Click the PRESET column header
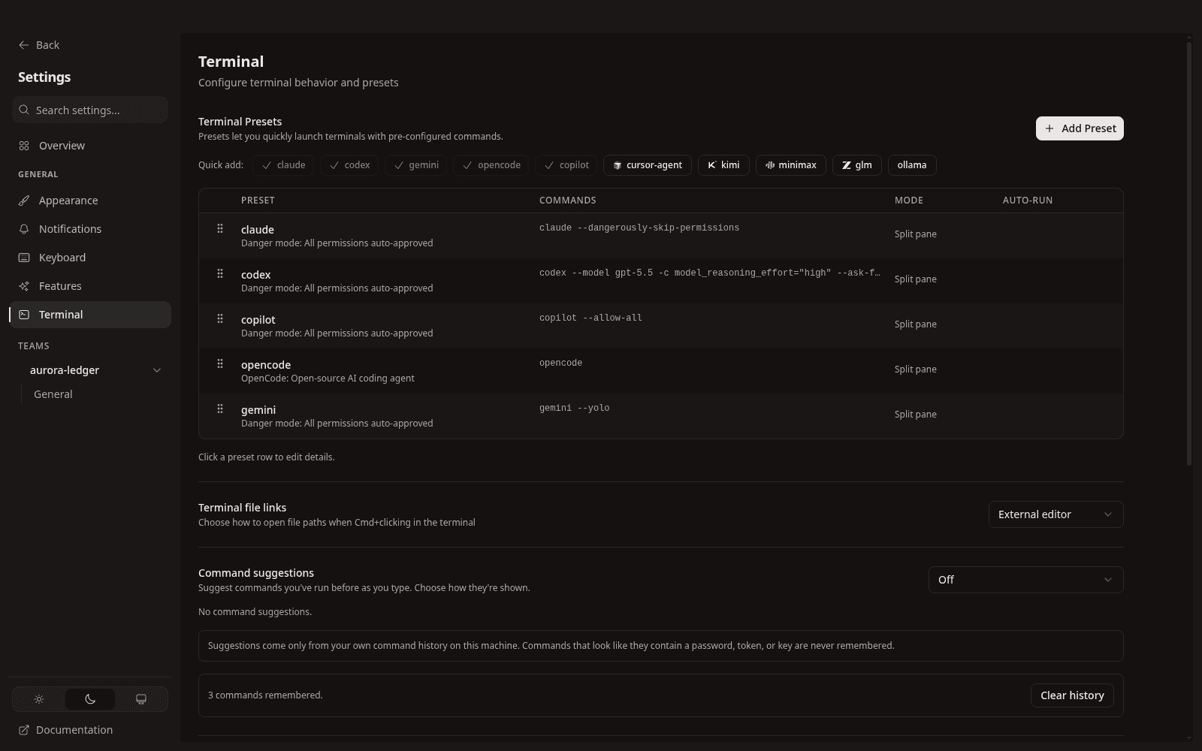This screenshot has width=1202, height=751. click(x=258, y=201)
